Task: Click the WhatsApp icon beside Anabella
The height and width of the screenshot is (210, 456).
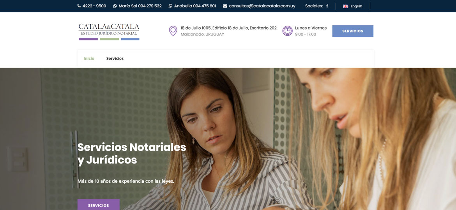Action: 170,6
